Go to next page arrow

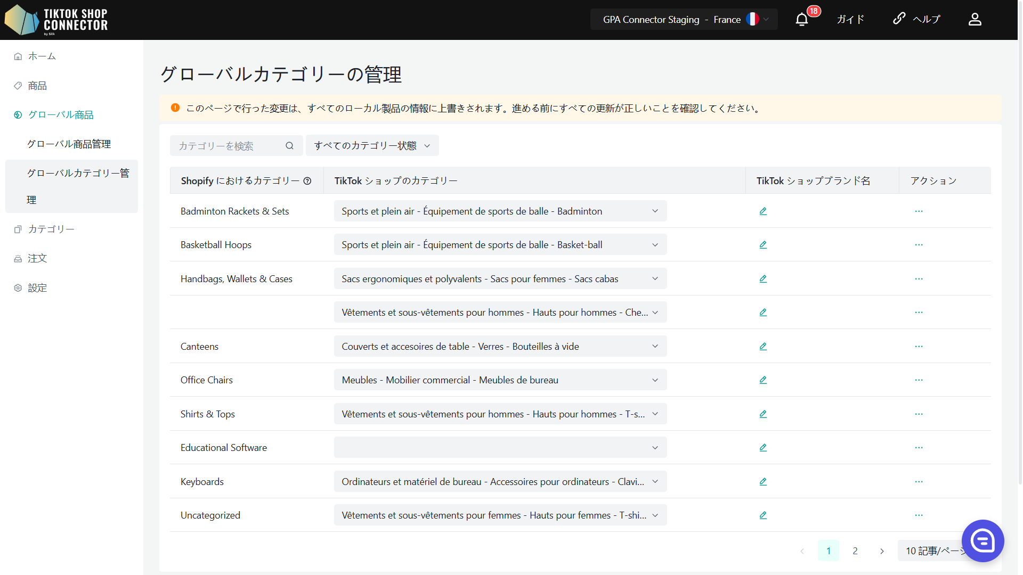pyautogui.click(x=882, y=551)
